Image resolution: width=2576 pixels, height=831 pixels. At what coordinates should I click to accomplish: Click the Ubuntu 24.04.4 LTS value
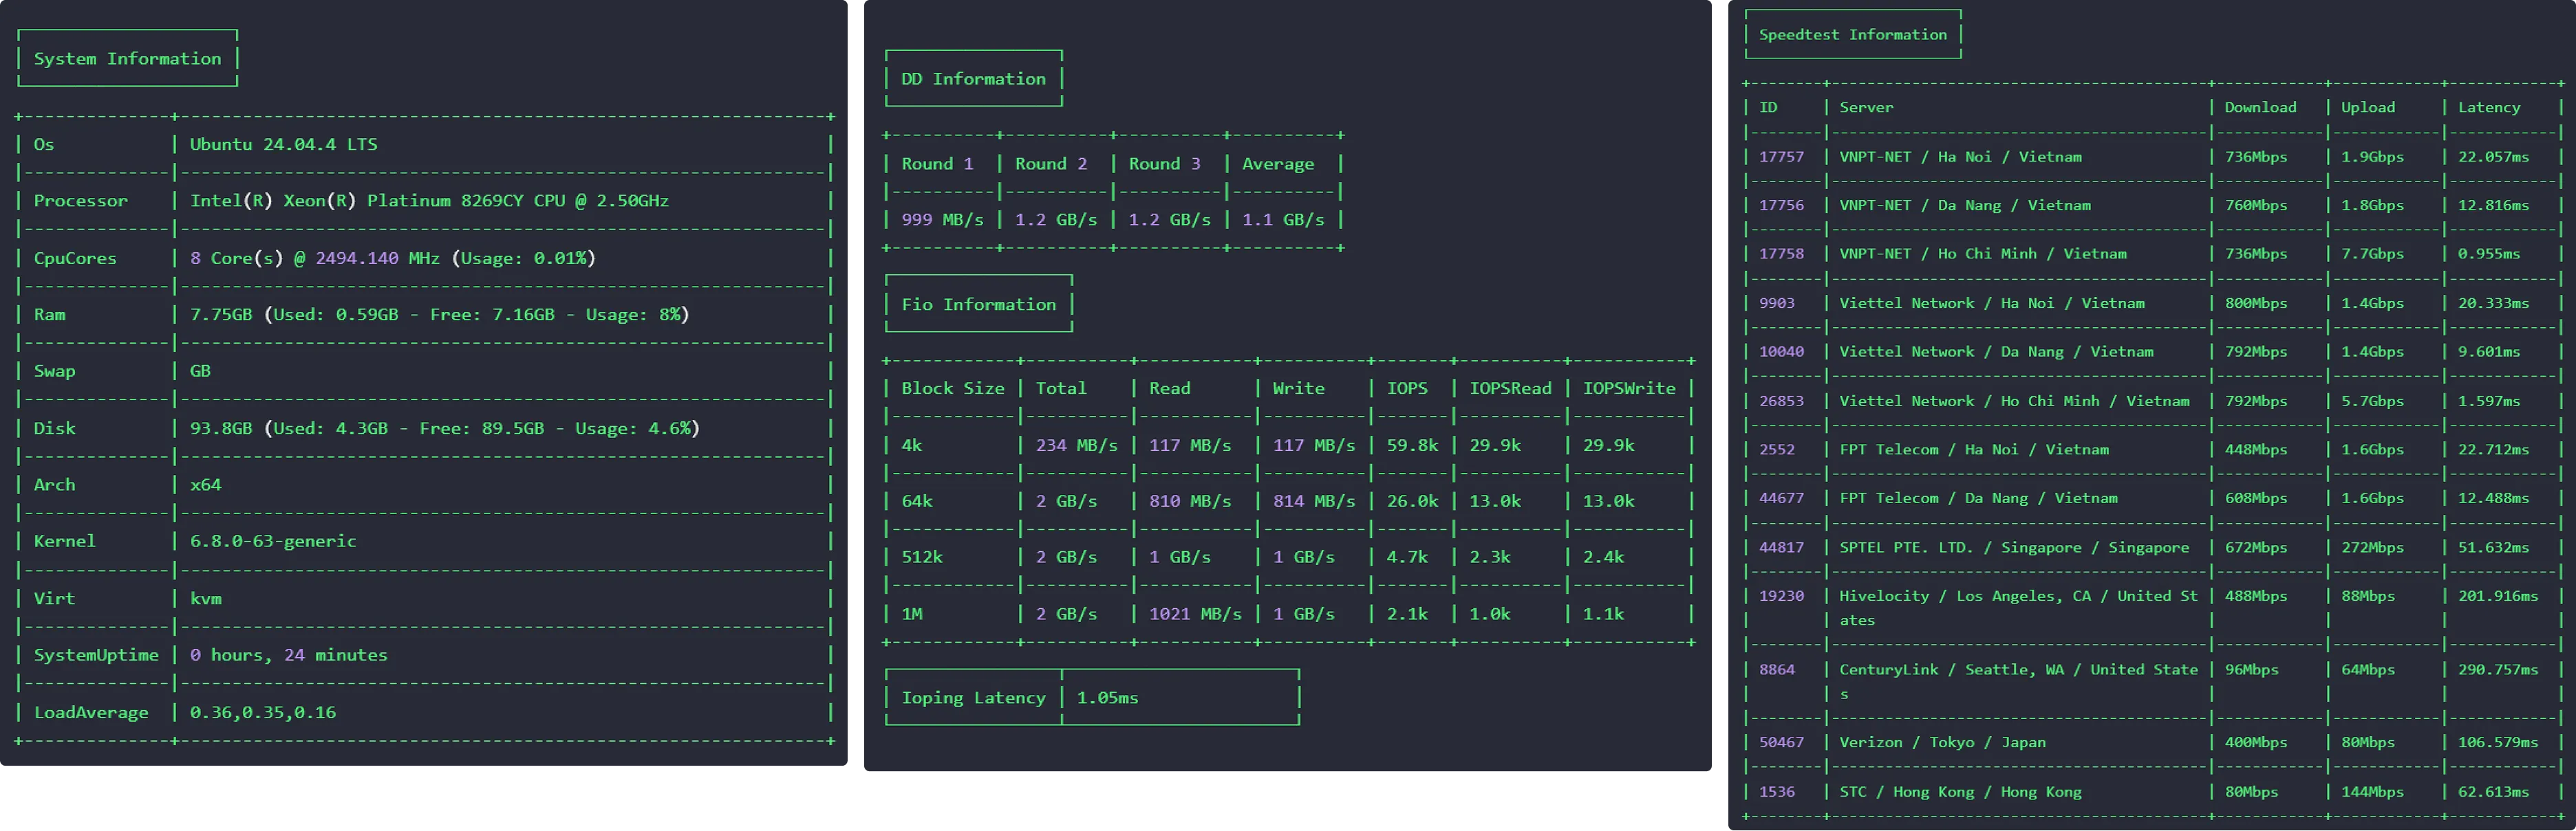pyautogui.click(x=284, y=145)
